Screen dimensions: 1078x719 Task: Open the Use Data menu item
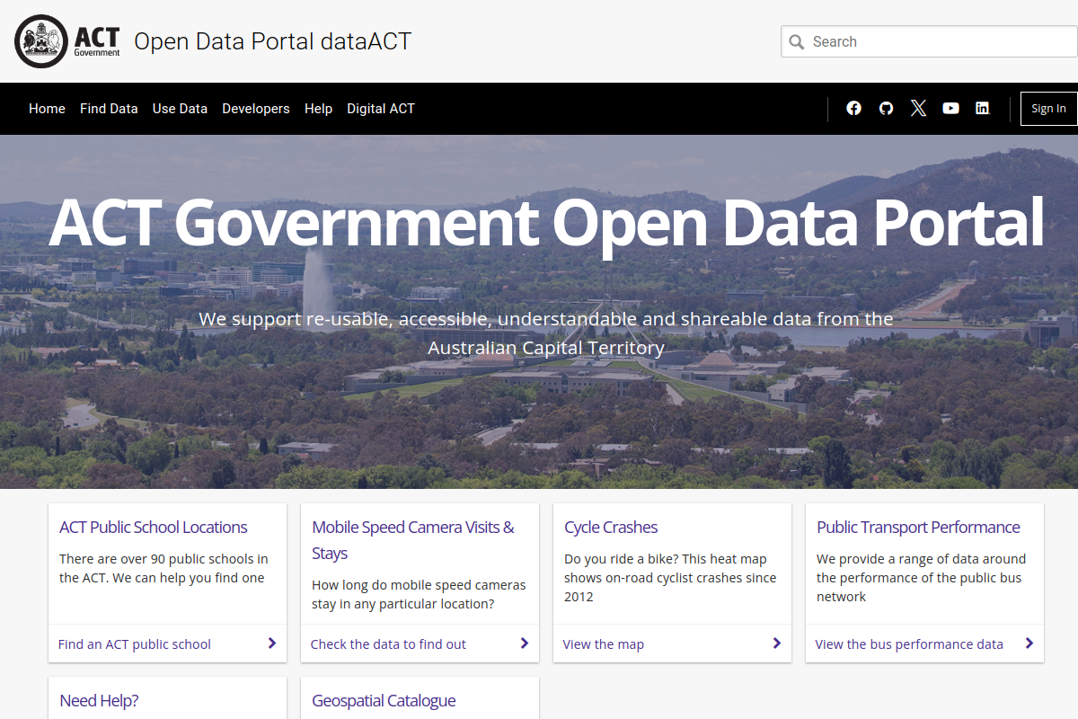point(180,109)
